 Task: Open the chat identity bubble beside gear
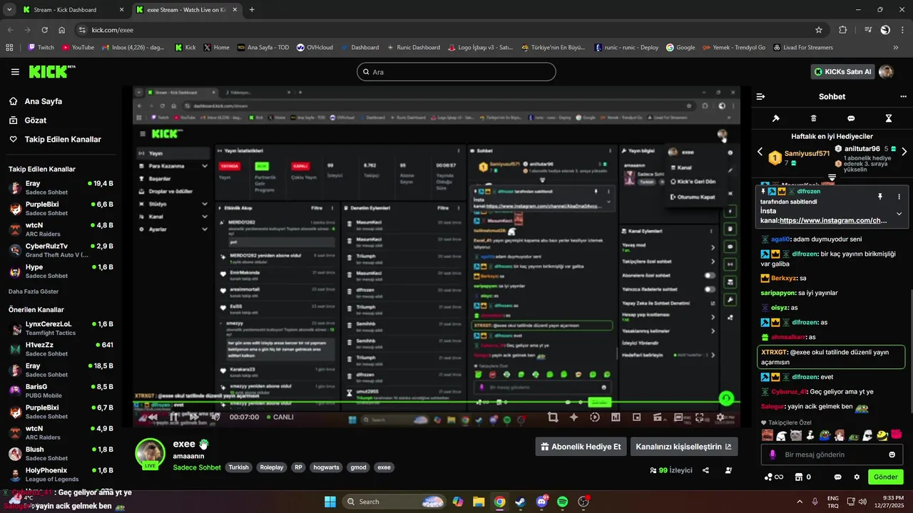[838, 477]
